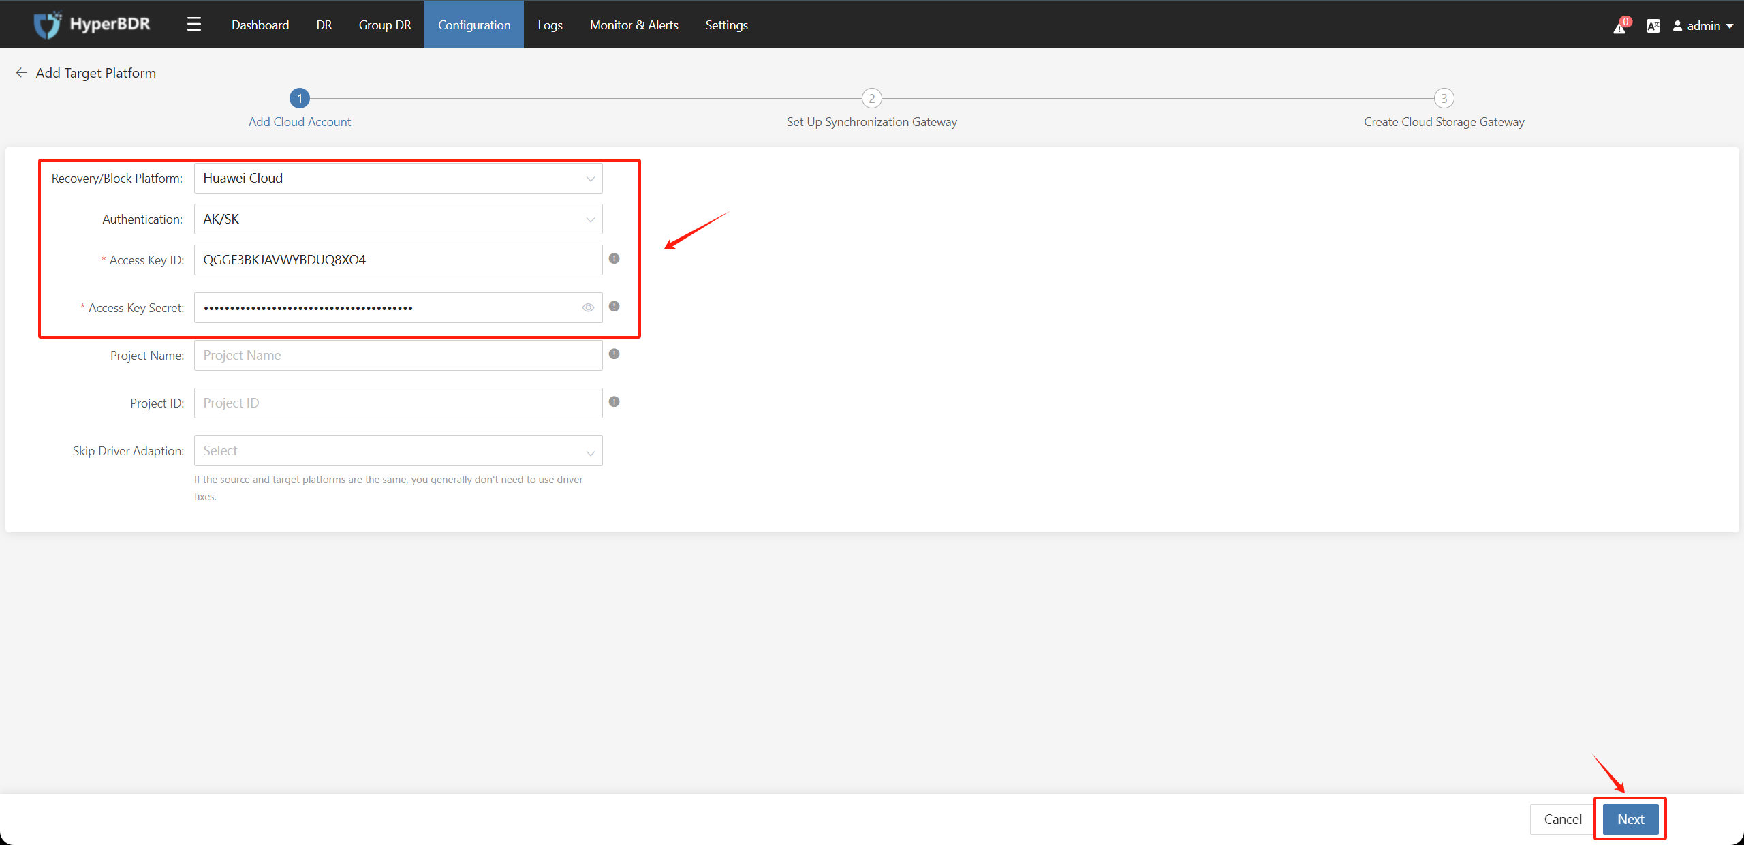Click the language switch icon

click(x=1653, y=26)
